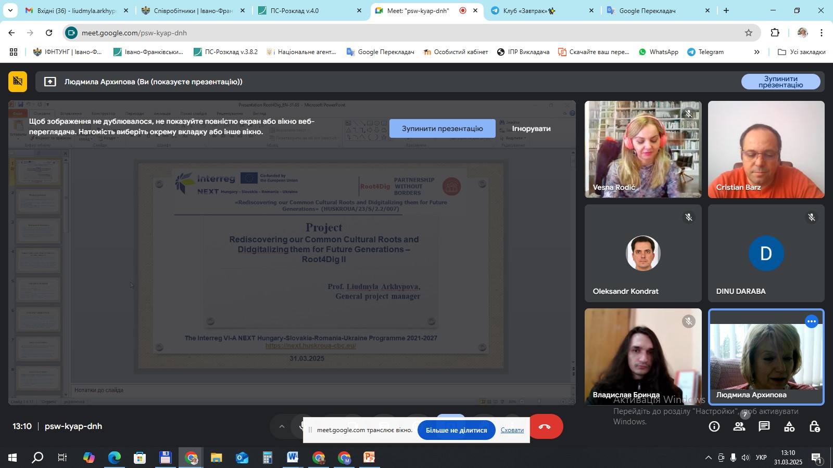Show the participants list panel
This screenshot has height=468, width=833.
point(739,427)
